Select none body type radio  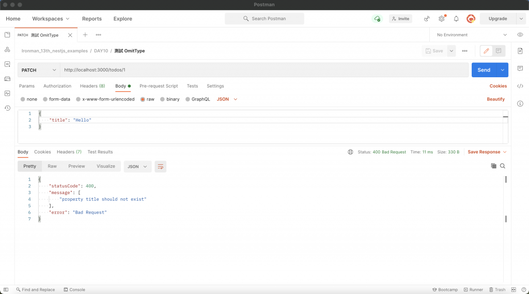click(x=23, y=99)
